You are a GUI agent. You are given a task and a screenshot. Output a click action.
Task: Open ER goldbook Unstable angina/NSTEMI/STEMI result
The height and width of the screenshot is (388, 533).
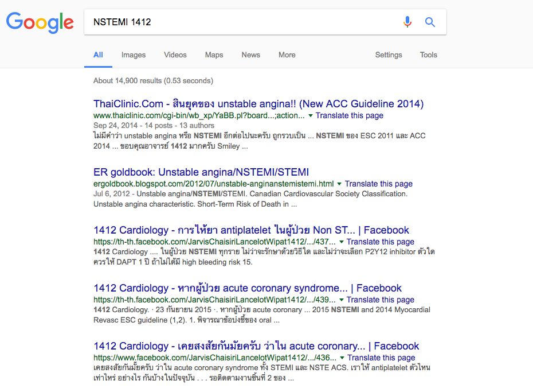coord(201,172)
